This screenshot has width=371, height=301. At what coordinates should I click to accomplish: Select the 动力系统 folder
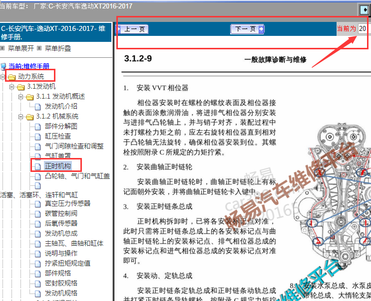(x=31, y=76)
